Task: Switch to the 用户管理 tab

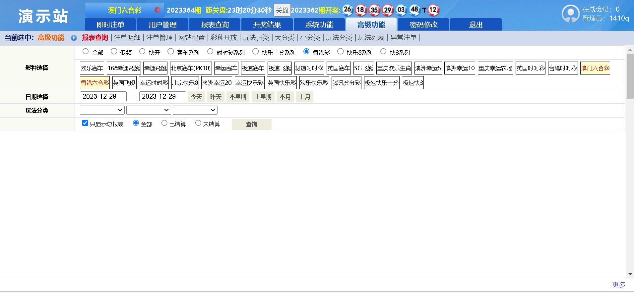Action: (x=162, y=25)
